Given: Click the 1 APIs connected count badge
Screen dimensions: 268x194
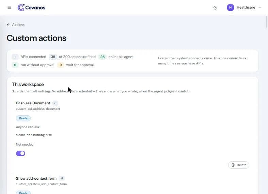Looking at the screenshot, I should point(15,57).
